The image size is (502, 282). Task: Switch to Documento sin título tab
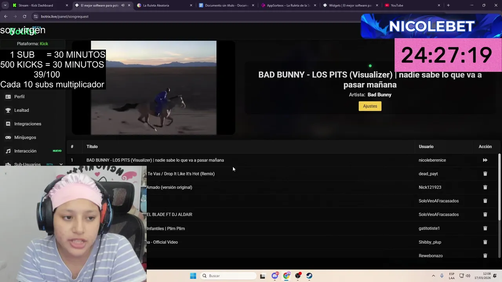(x=226, y=5)
